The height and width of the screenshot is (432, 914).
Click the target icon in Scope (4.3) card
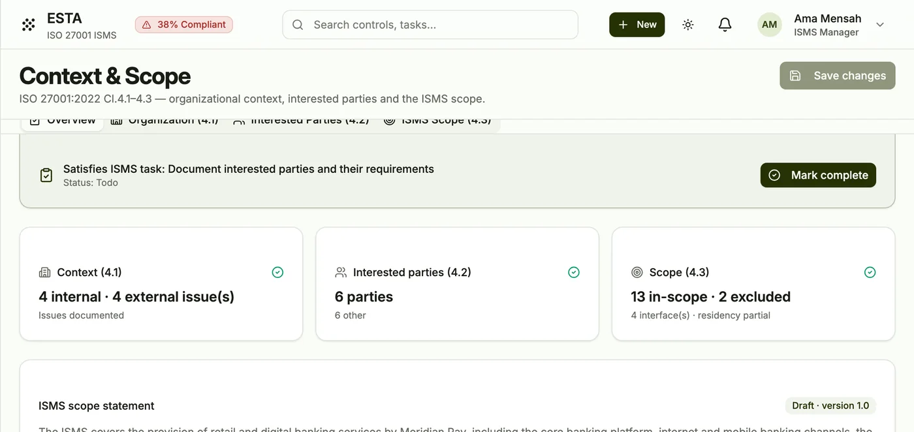point(637,272)
